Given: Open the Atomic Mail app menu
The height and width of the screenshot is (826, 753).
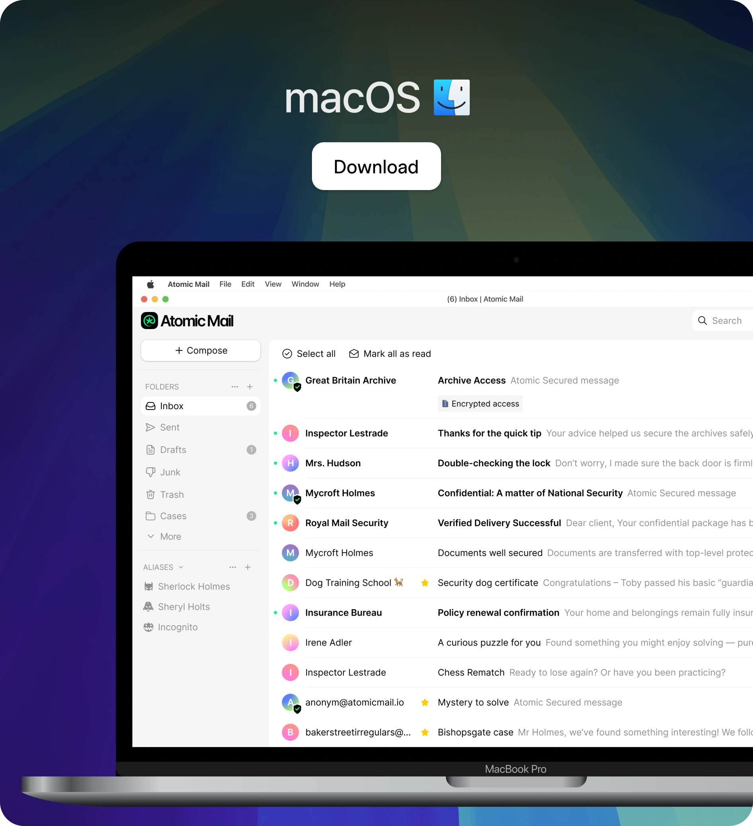Looking at the screenshot, I should pos(188,284).
